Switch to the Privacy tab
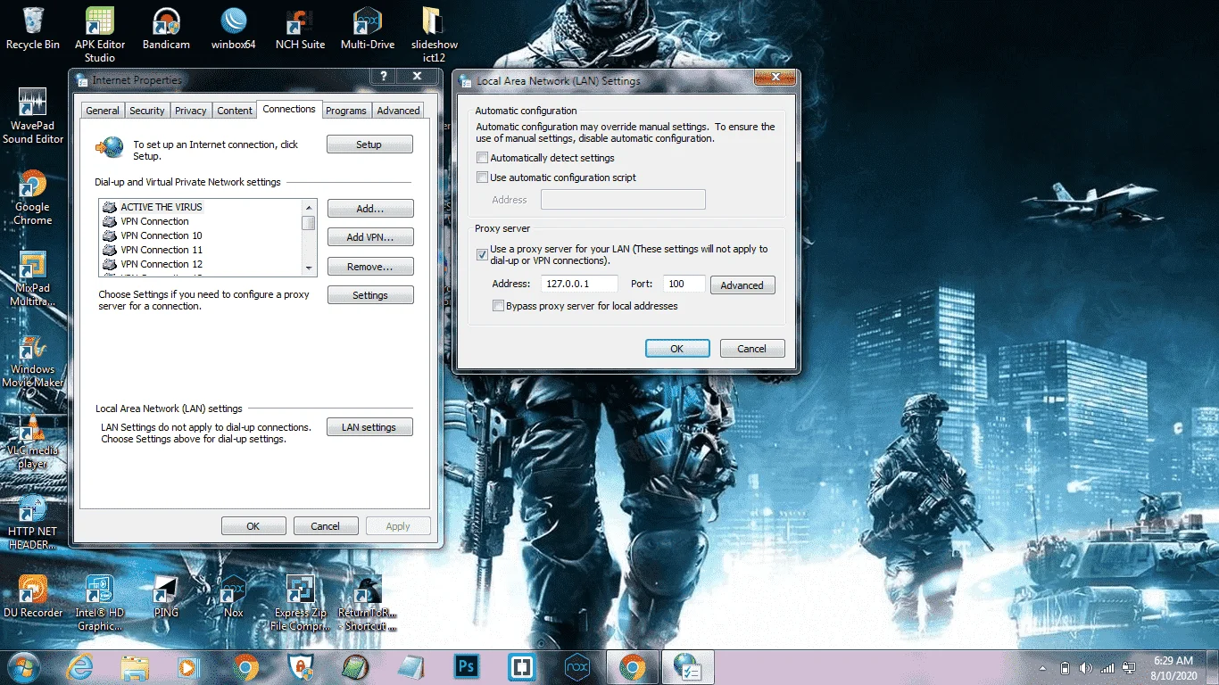Viewport: 1219px width, 685px height. pos(191,111)
